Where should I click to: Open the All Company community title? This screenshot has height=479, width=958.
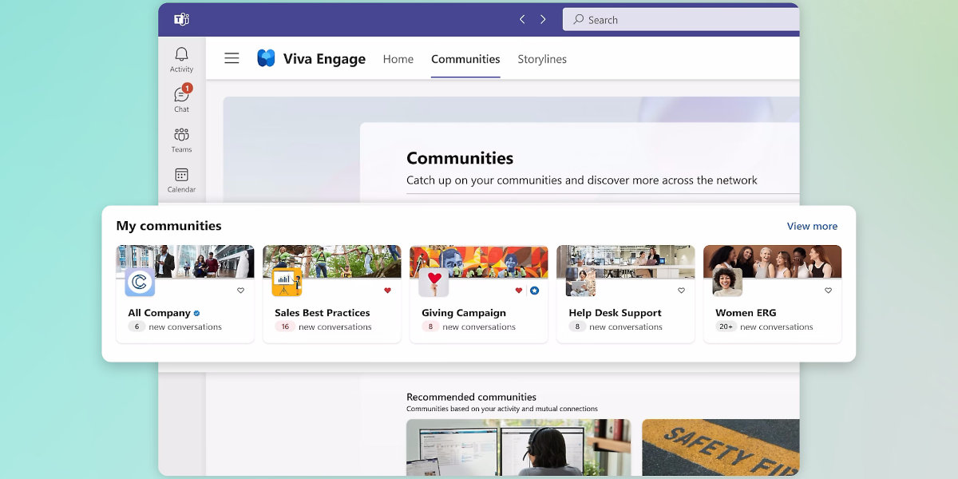(x=160, y=313)
